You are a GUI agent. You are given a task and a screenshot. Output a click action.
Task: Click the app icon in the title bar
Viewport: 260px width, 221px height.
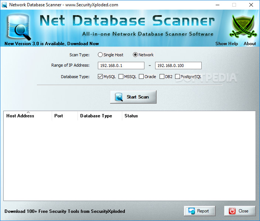click(4, 5)
